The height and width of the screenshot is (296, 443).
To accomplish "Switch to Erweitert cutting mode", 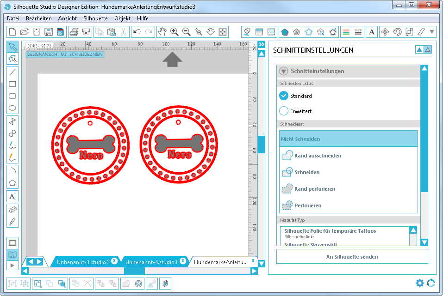I will click(x=284, y=111).
